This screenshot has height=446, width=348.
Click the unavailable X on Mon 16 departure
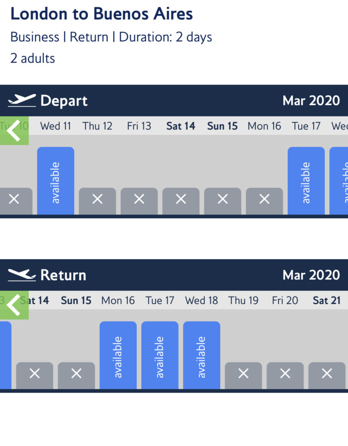pyautogui.click(x=264, y=199)
